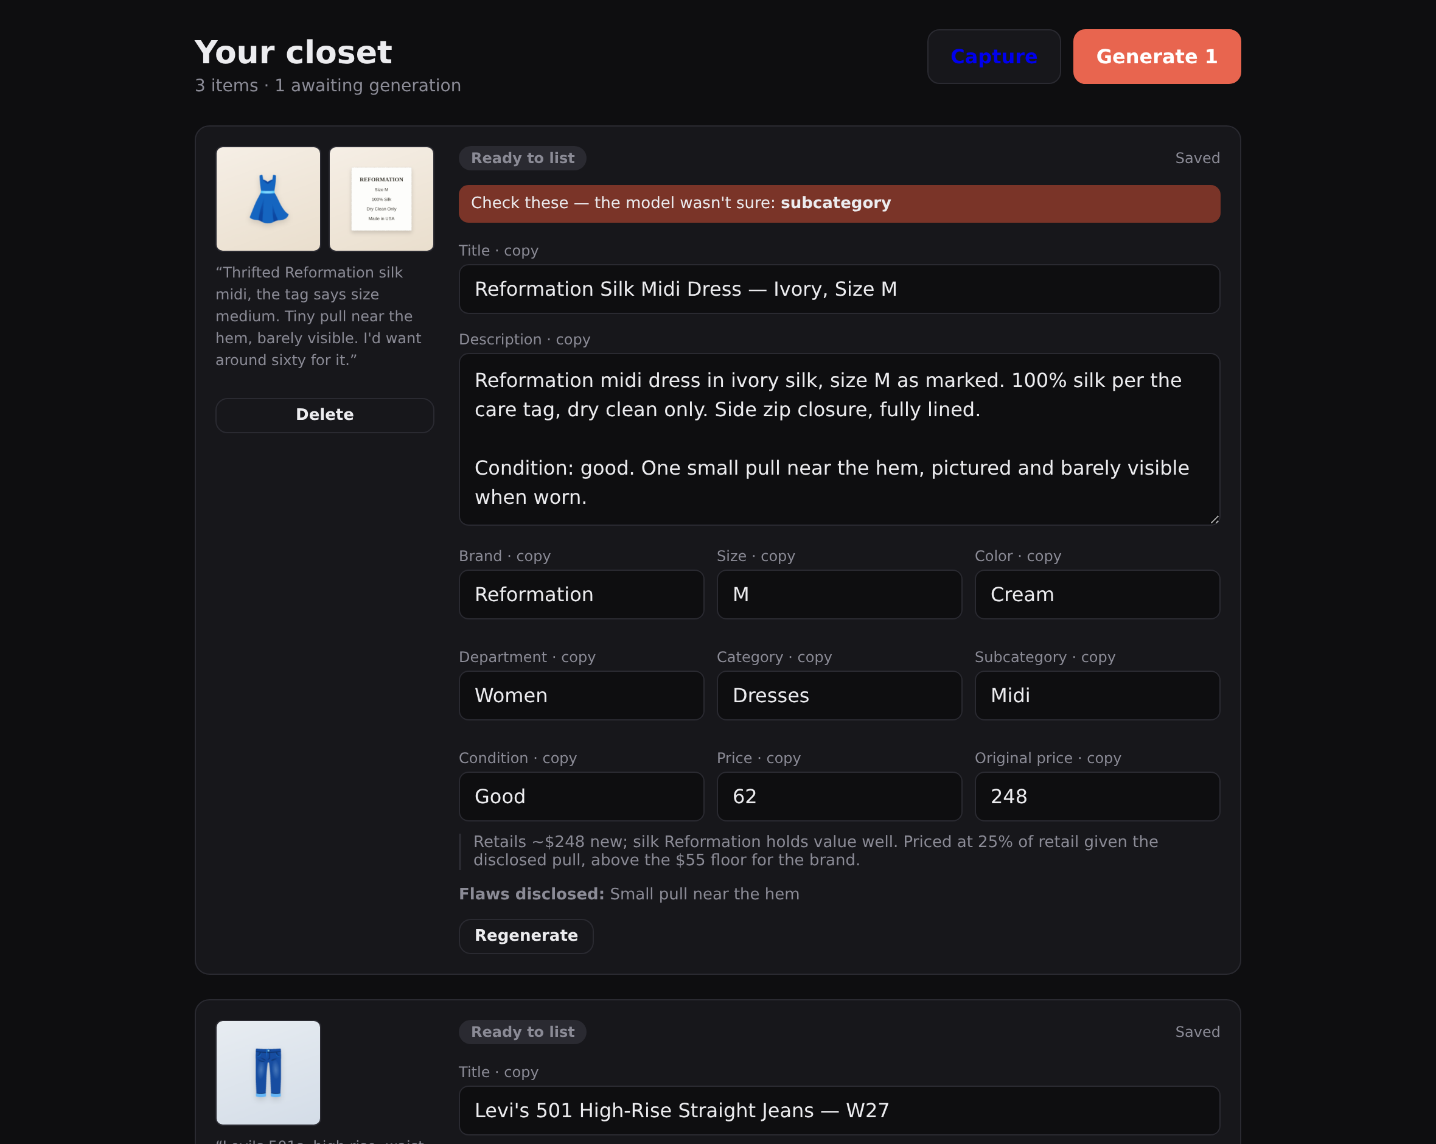Edit the Condition field showing Good
Image resolution: width=1436 pixels, height=1144 pixels.
pos(582,797)
